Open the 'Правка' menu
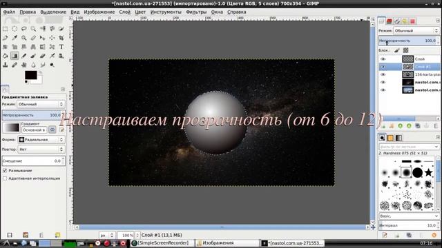This screenshot has height=248, width=442. (x=28, y=12)
